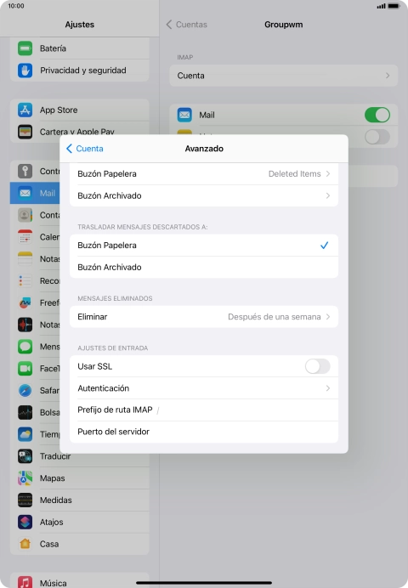Go back to Cuenta

[85, 149]
